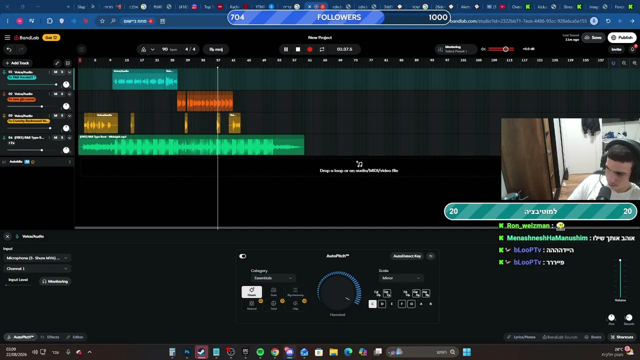Adjust the master volume slider handle
The height and width of the screenshot is (360, 640).
pos(505,49)
